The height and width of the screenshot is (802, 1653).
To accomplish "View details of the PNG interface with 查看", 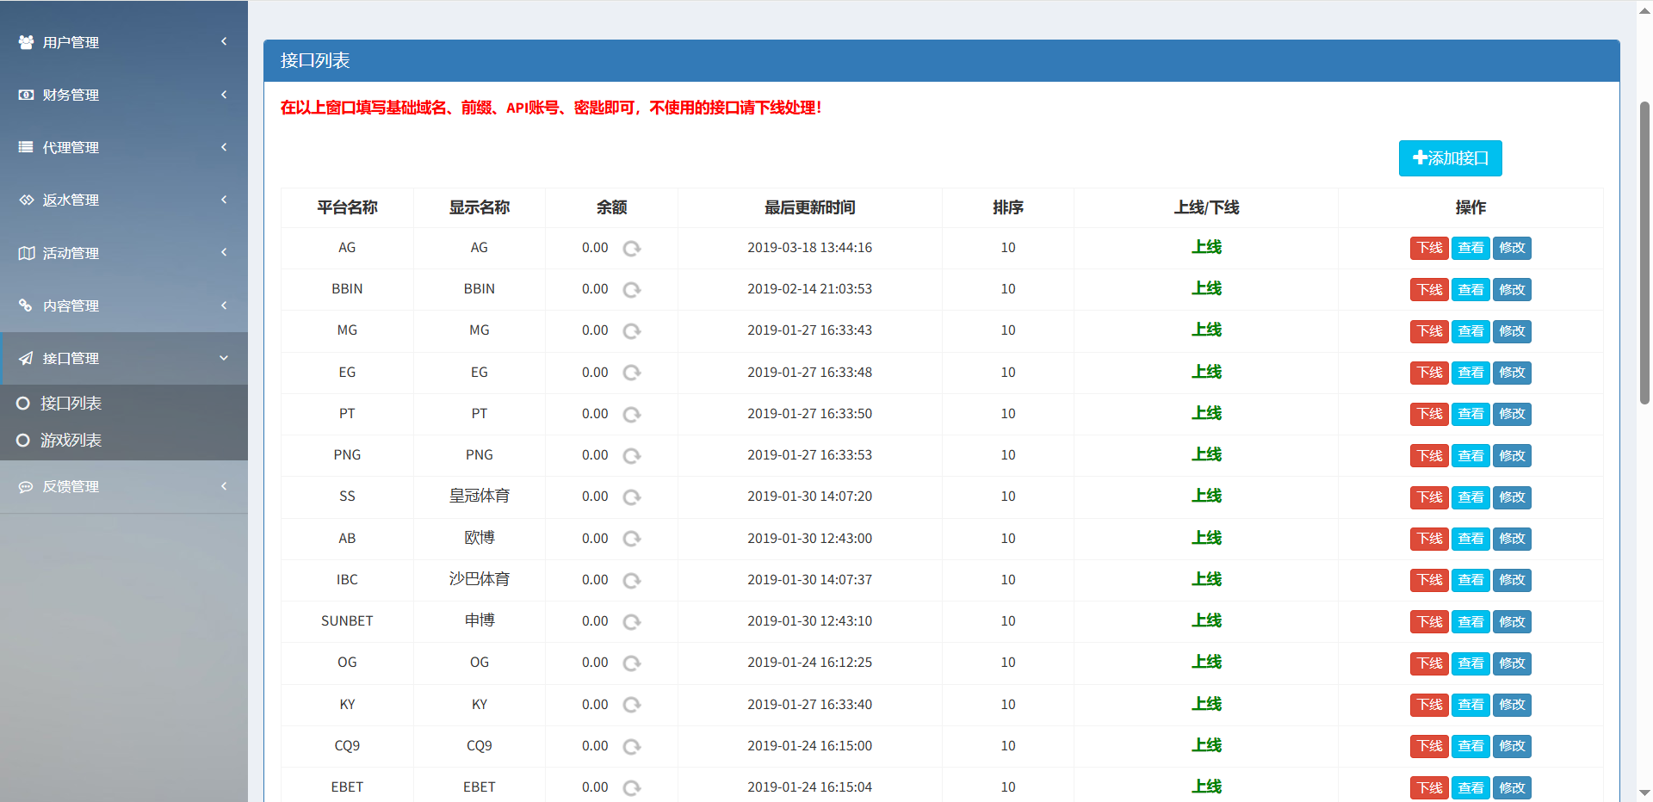I will 1470,456.
